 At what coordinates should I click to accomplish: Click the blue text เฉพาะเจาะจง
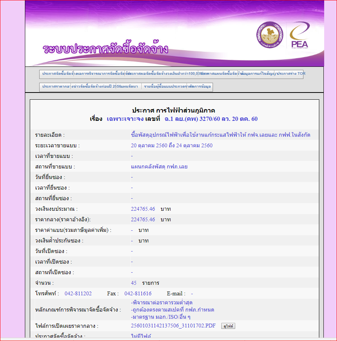(125, 119)
